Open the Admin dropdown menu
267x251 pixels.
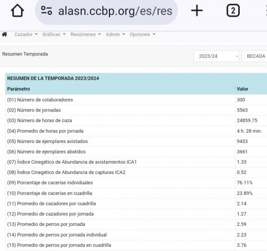115,34
